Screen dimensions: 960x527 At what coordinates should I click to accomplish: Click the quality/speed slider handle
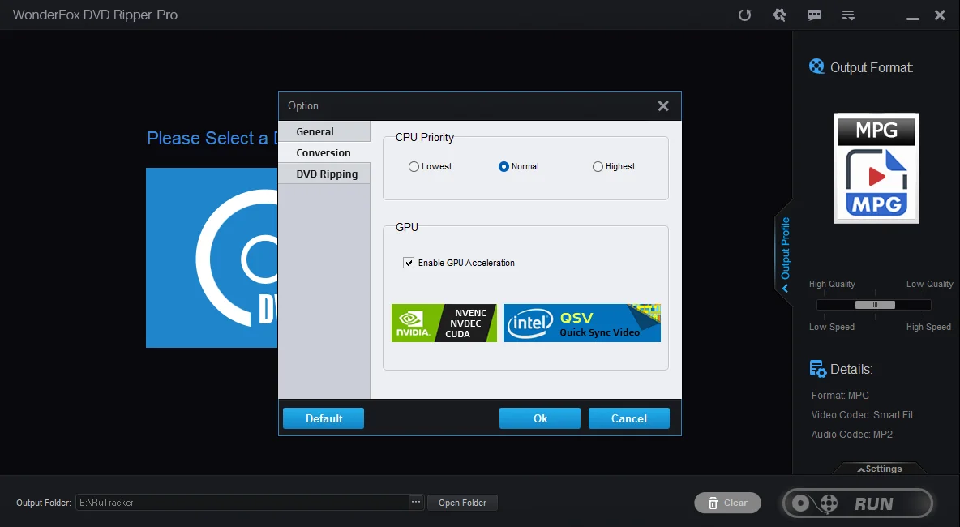[x=875, y=305]
